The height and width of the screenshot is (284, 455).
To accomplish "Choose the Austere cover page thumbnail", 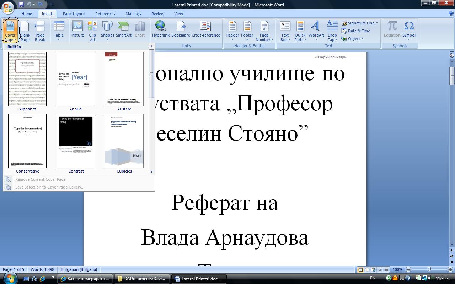I will (x=124, y=79).
